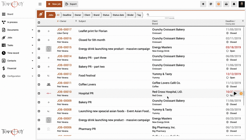Select the checkbox for JOB-00015
The width and height of the screenshot is (246, 140).
tap(39, 49)
